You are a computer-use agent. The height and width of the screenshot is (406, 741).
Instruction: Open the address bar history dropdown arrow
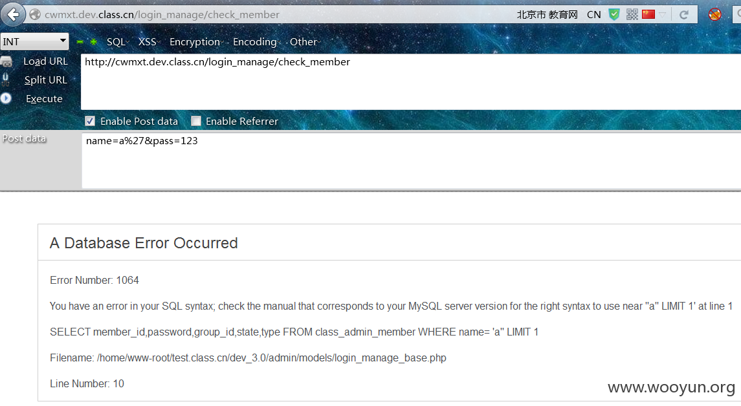(663, 15)
